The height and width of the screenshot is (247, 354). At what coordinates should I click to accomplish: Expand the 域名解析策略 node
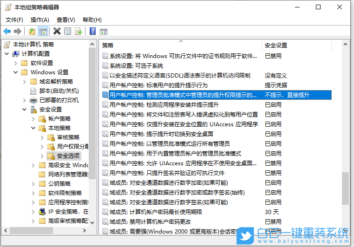(x=24, y=81)
